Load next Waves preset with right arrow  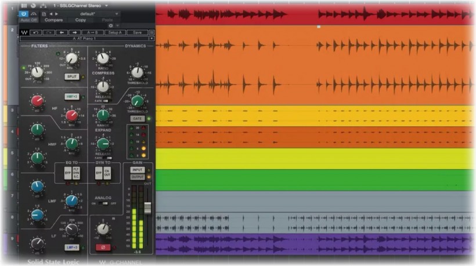coord(74,32)
